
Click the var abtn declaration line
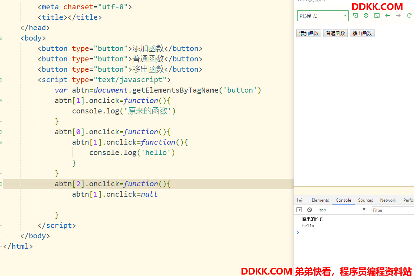pos(158,90)
